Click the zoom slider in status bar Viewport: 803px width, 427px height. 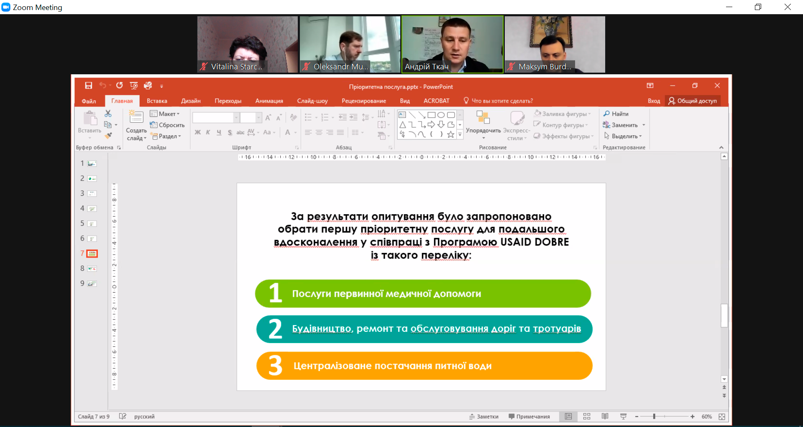654,417
